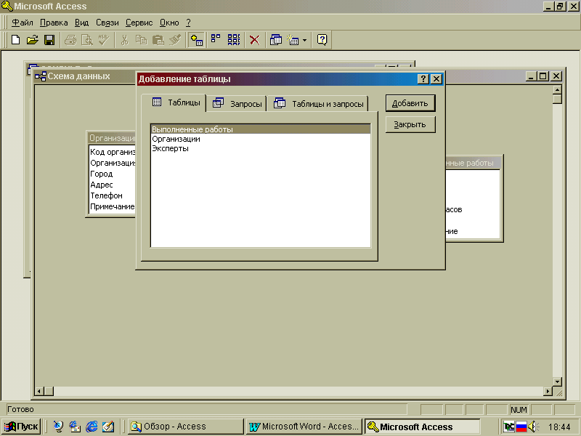Open the Пуск start menu
Viewport: 581px width, 436px height.
tap(21, 427)
